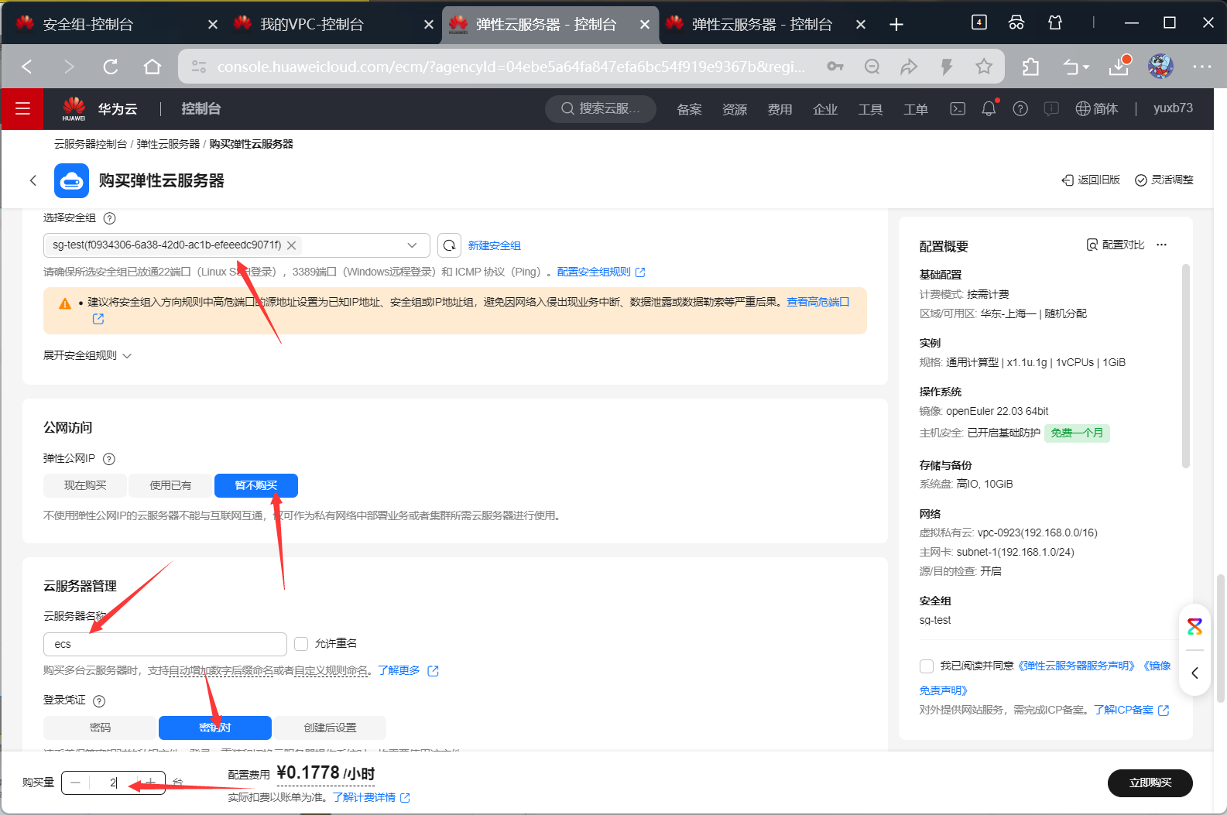1227x815 pixels.
Task: Open the 备案 menu item
Action: point(689,109)
